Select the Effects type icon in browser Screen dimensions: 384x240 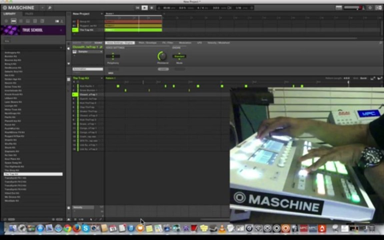(35, 21)
